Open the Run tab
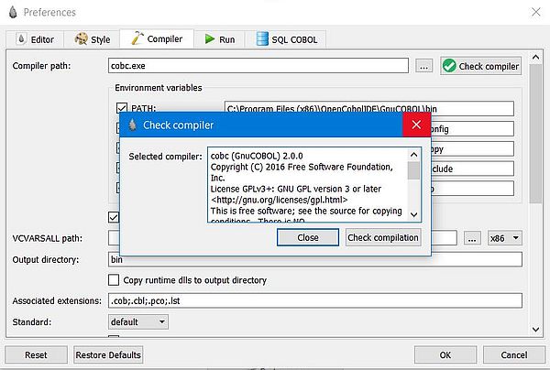 coord(220,39)
